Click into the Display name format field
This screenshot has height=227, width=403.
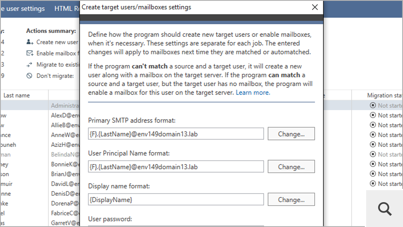click(x=176, y=200)
